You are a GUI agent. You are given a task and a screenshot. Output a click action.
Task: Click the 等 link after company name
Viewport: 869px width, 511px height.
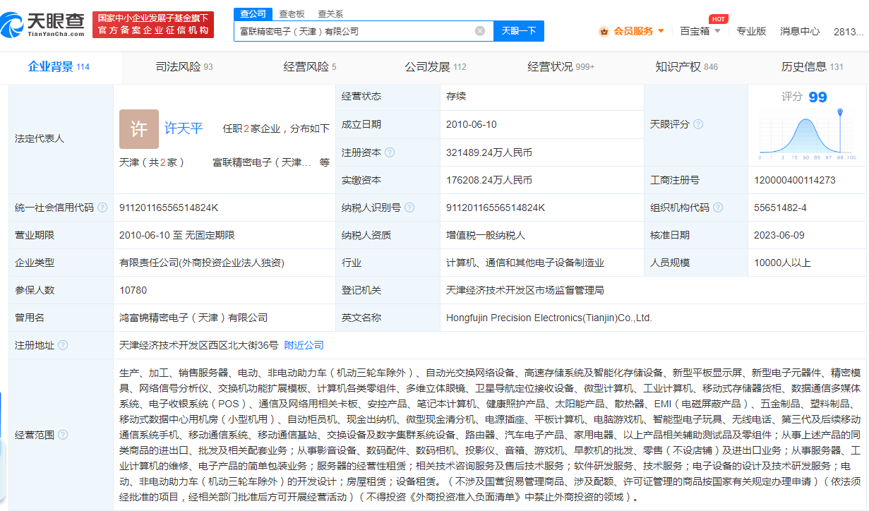[x=325, y=162]
